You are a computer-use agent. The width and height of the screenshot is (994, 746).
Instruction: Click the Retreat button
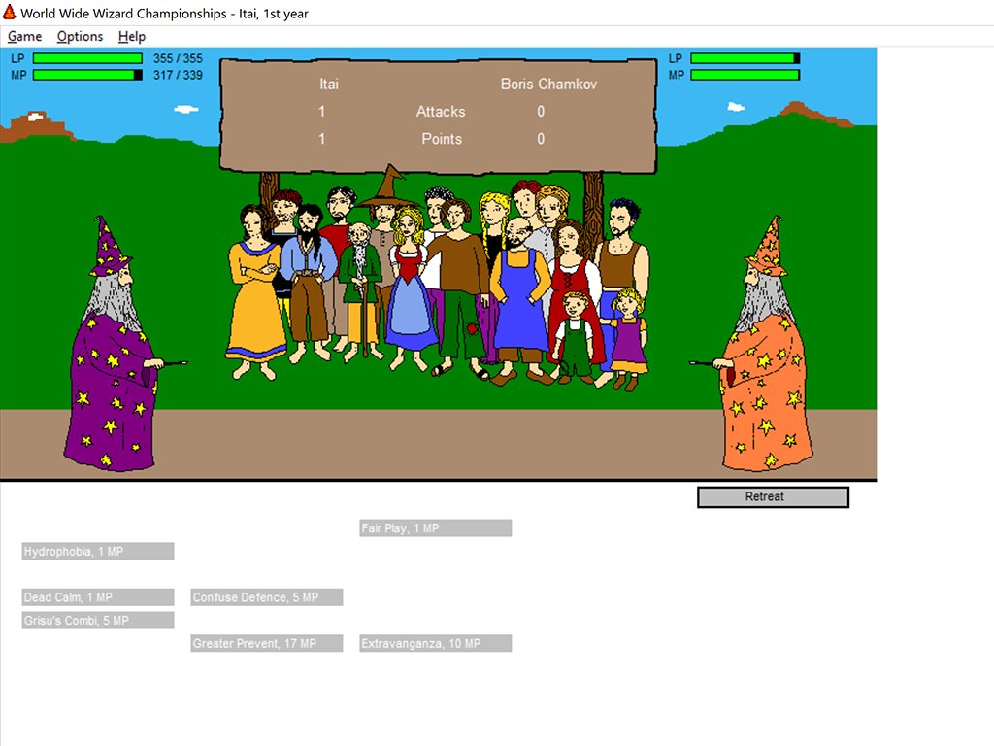pos(773,496)
